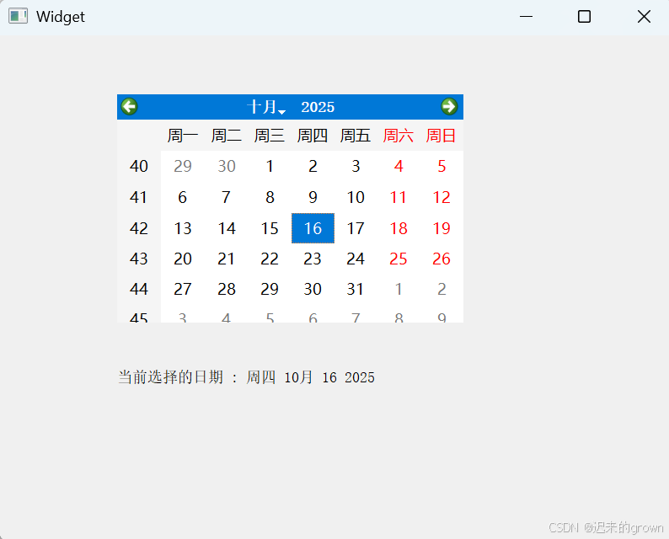Click date 20 in week 43
The height and width of the screenshot is (539, 669).
(183, 259)
